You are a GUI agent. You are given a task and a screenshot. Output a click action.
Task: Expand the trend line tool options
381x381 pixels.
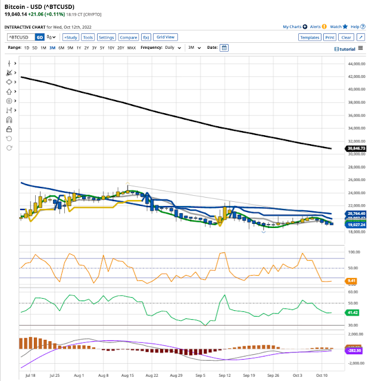click(x=15, y=73)
